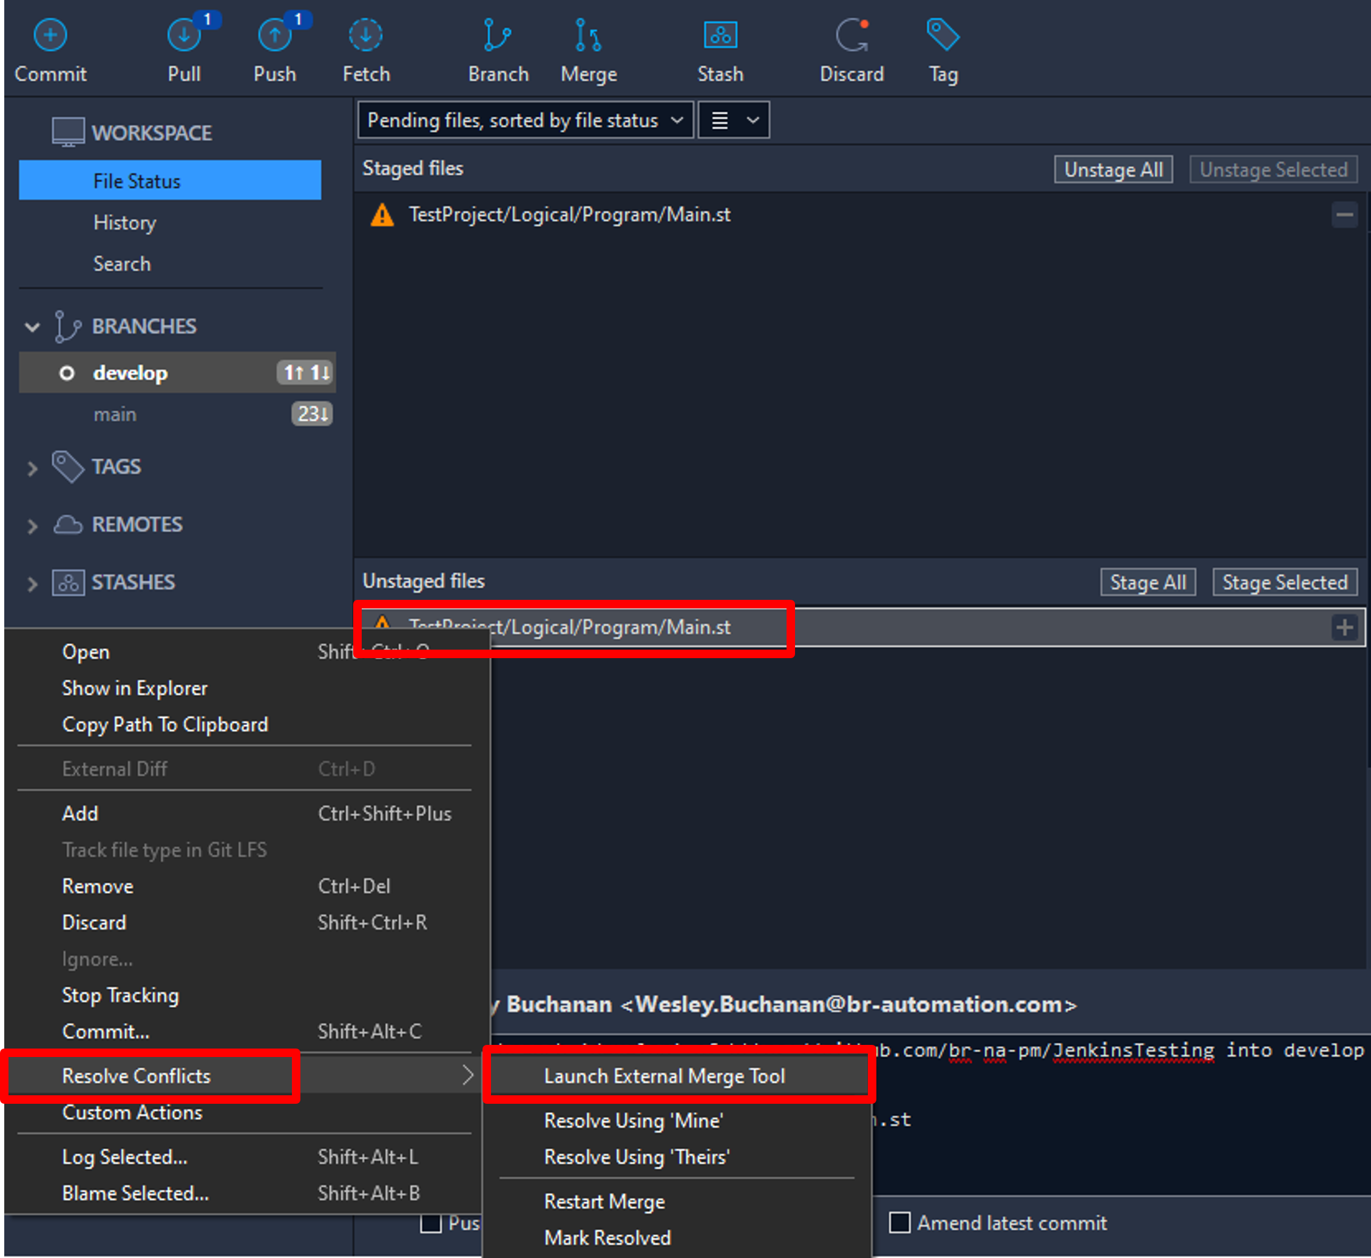This screenshot has width=1371, height=1258.
Task: Click the Push toolbar icon
Action: 275,35
